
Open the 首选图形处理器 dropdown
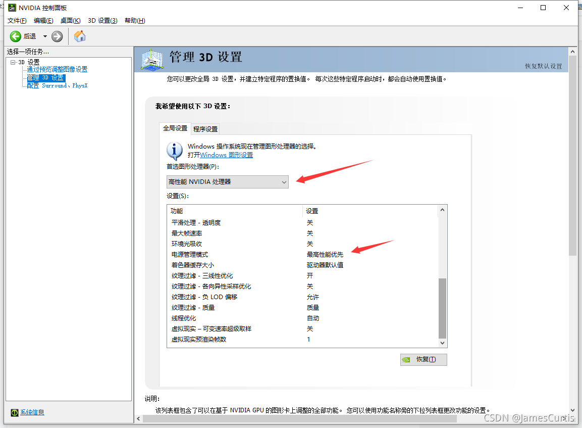click(x=228, y=182)
